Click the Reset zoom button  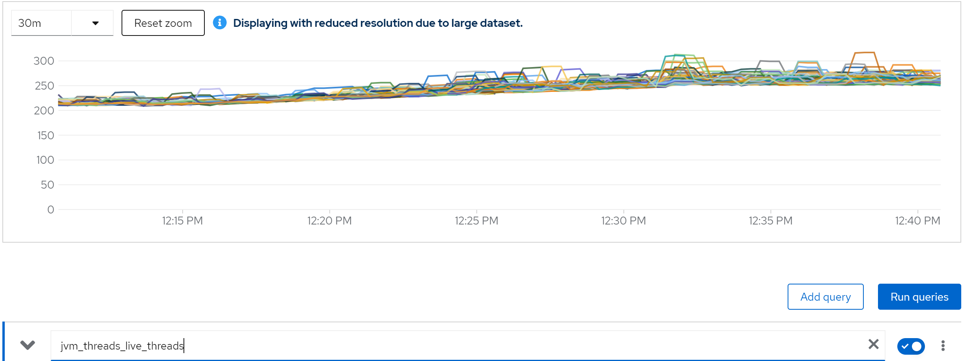pos(163,23)
